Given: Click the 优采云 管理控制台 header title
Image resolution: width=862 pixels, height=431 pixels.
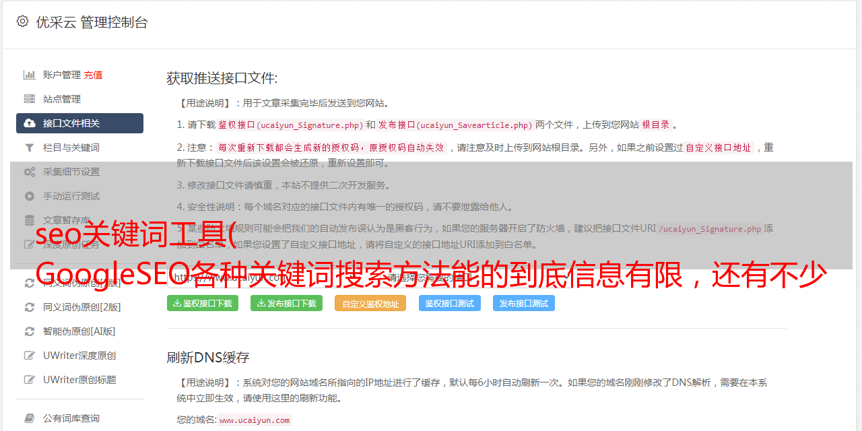Looking at the screenshot, I should (x=92, y=22).
